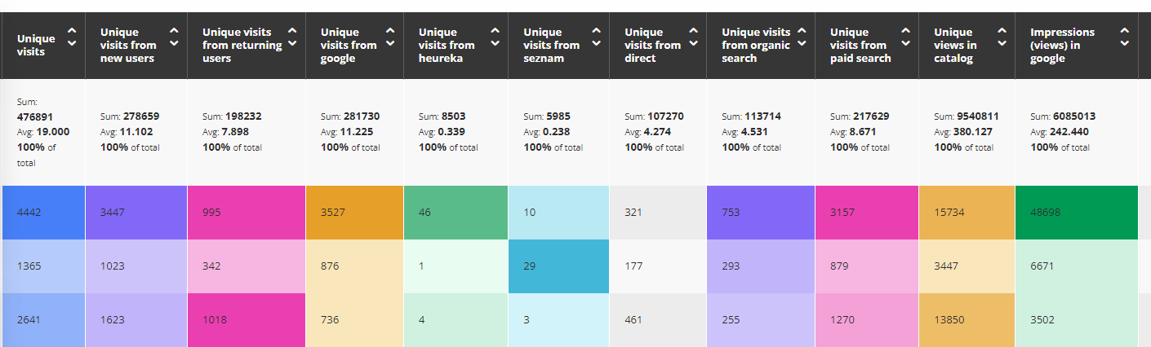The height and width of the screenshot is (347, 1151).
Task: Click the up sort arrow on Unique visits column
Action: pyautogui.click(x=72, y=31)
